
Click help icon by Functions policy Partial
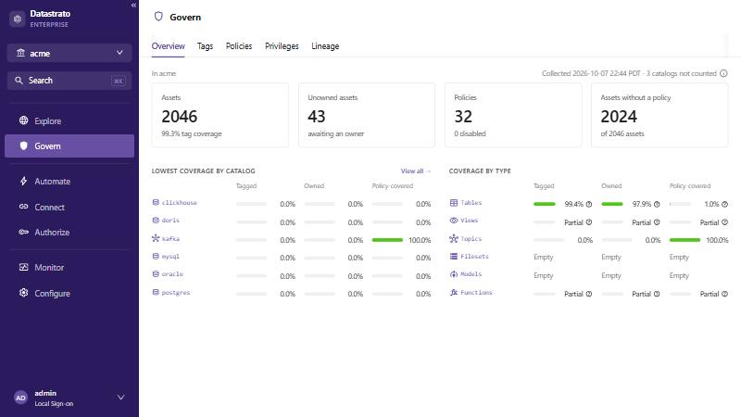coord(725,294)
